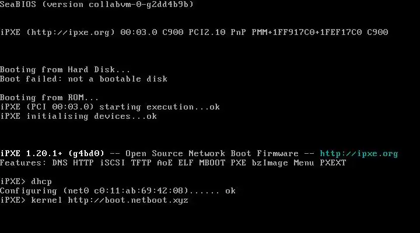Click the 'kernel' command word on the last line
Viewport: 420px width, 233px height.
(x=47, y=200)
